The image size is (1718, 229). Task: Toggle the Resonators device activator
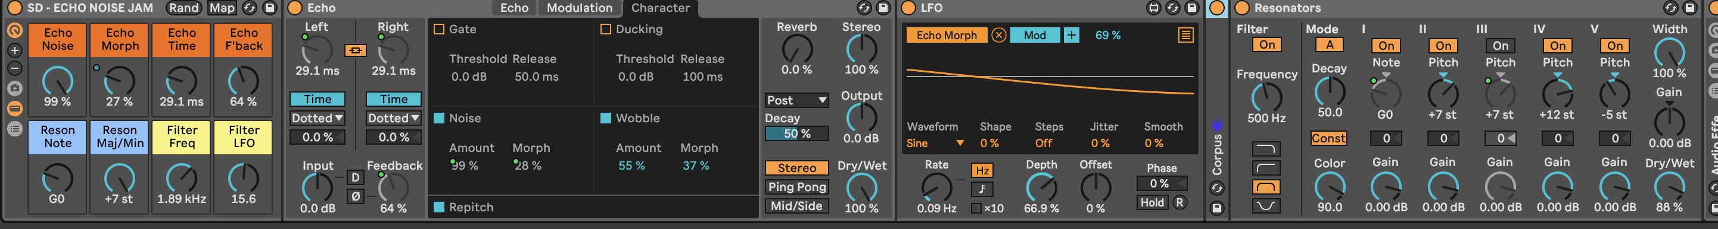[x=1242, y=8]
